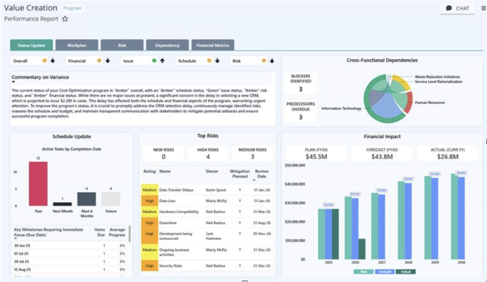Image resolution: width=487 pixels, height=282 pixels.
Task: Click the chat bubble icon
Action: coord(449,9)
